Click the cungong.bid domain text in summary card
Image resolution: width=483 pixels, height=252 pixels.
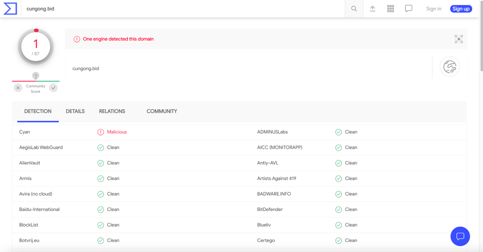pyautogui.click(x=86, y=69)
